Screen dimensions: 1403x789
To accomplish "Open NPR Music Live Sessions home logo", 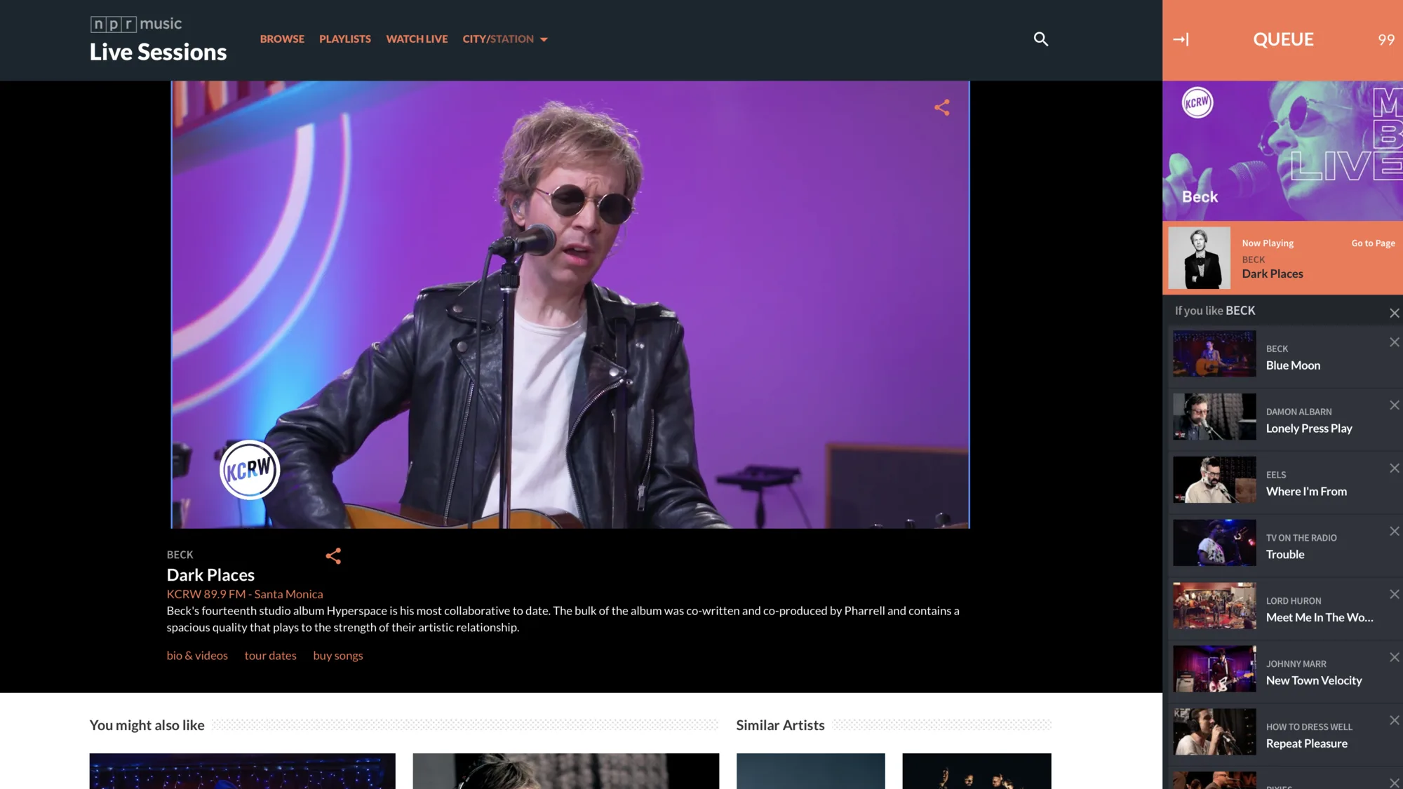I will click(158, 39).
